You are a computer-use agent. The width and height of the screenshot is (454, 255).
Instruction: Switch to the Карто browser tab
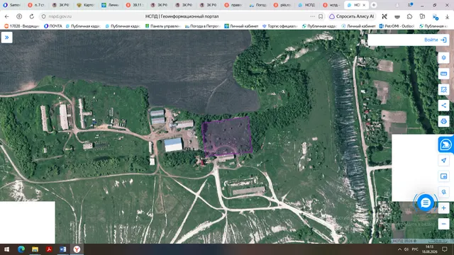[86, 5]
